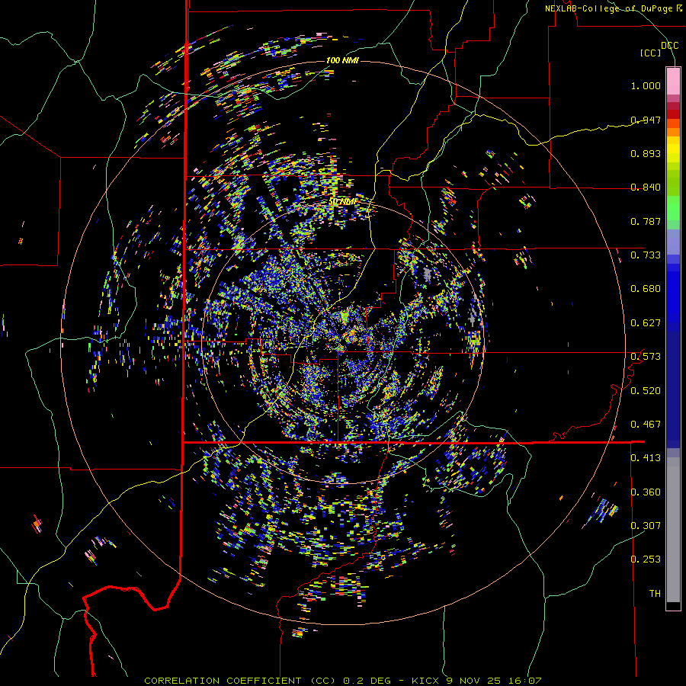Select the 0.360 scale value
This screenshot has width=686, height=686.
coord(646,492)
